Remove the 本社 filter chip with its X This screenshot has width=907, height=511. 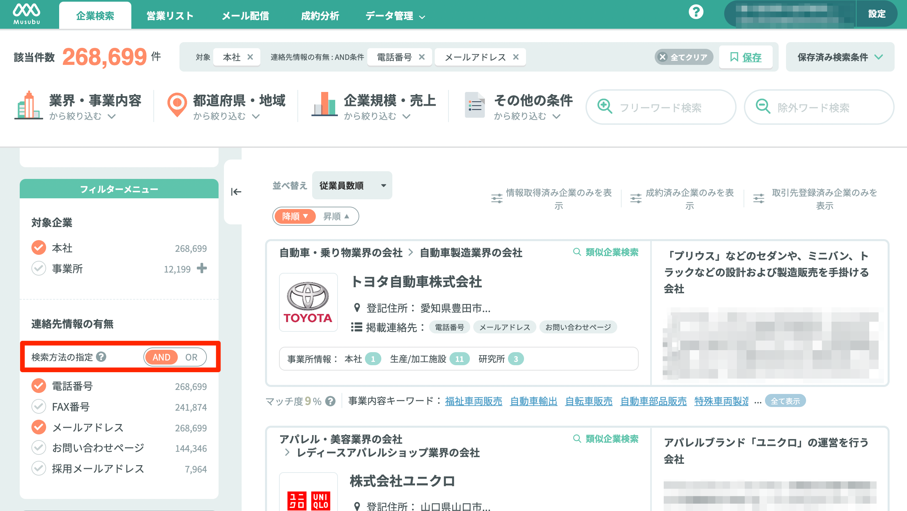coord(250,57)
